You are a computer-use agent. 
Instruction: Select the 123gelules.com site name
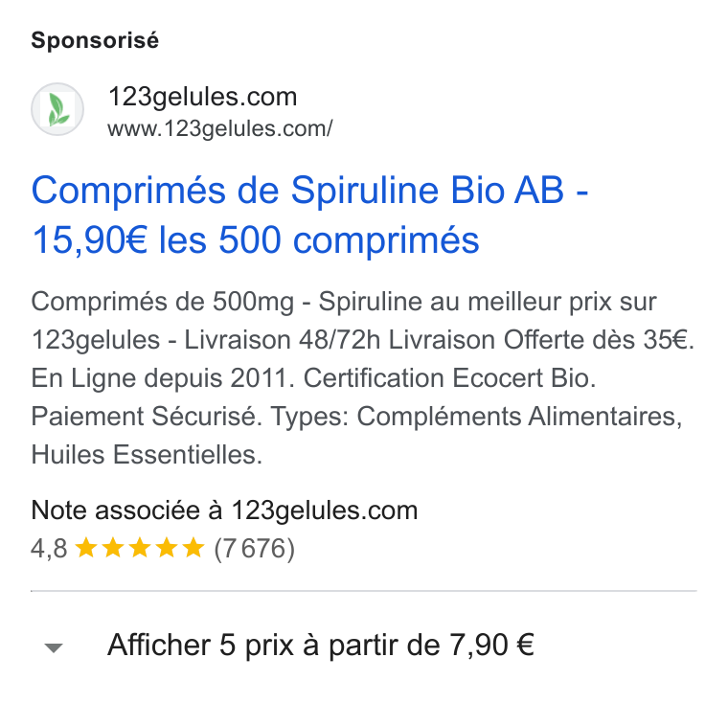click(x=202, y=97)
